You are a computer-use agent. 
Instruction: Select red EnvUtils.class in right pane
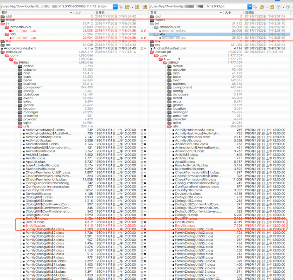185,226
